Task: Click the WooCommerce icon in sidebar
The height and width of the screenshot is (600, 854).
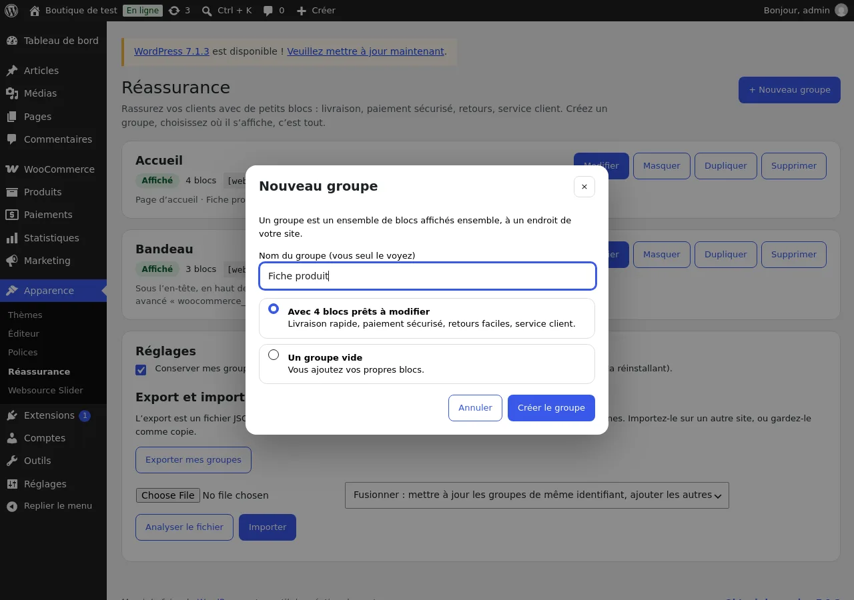Action: point(12,169)
